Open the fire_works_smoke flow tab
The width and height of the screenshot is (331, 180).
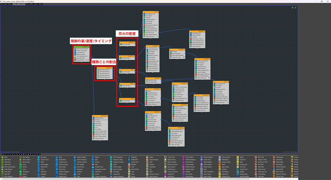click(32, 4)
